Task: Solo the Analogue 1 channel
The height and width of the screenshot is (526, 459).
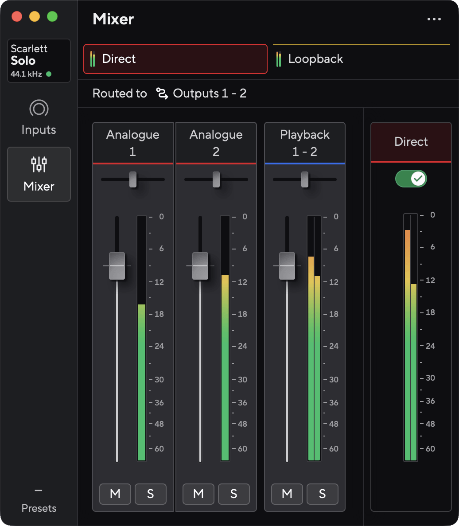Action: click(151, 494)
